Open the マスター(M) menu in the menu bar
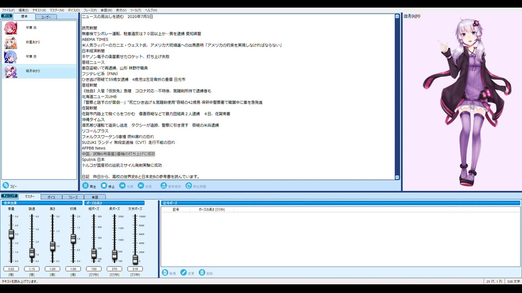Viewport: 522px width, 293px height. click(x=57, y=10)
